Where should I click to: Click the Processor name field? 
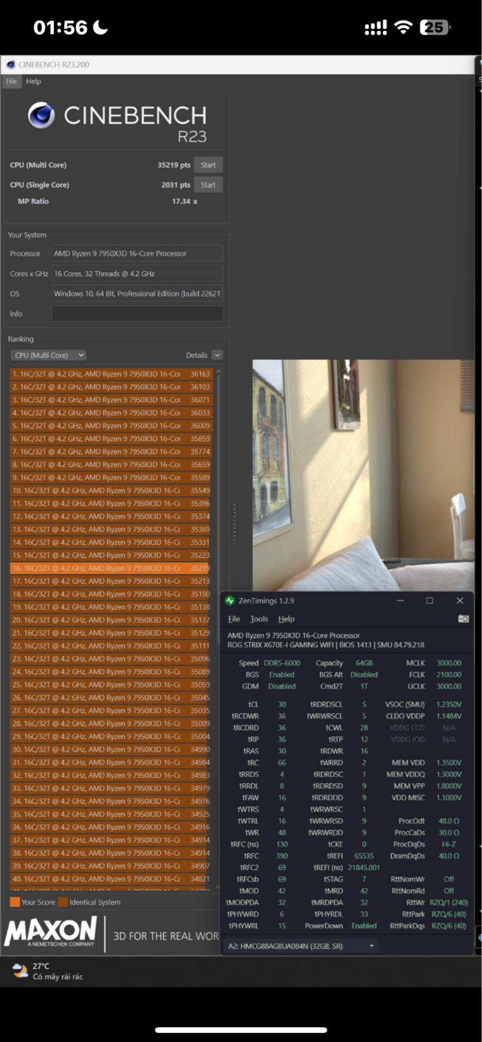(137, 253)
